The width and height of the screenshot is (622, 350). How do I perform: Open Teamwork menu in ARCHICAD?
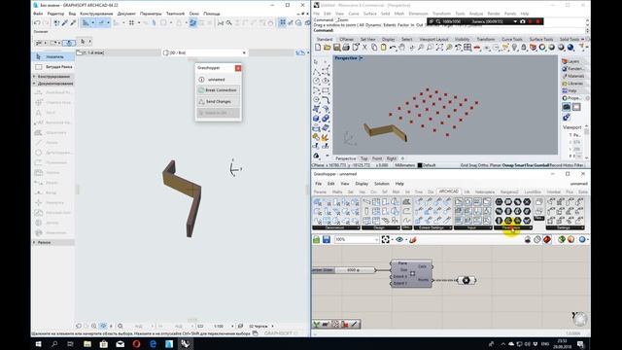[x=175, y=14]
